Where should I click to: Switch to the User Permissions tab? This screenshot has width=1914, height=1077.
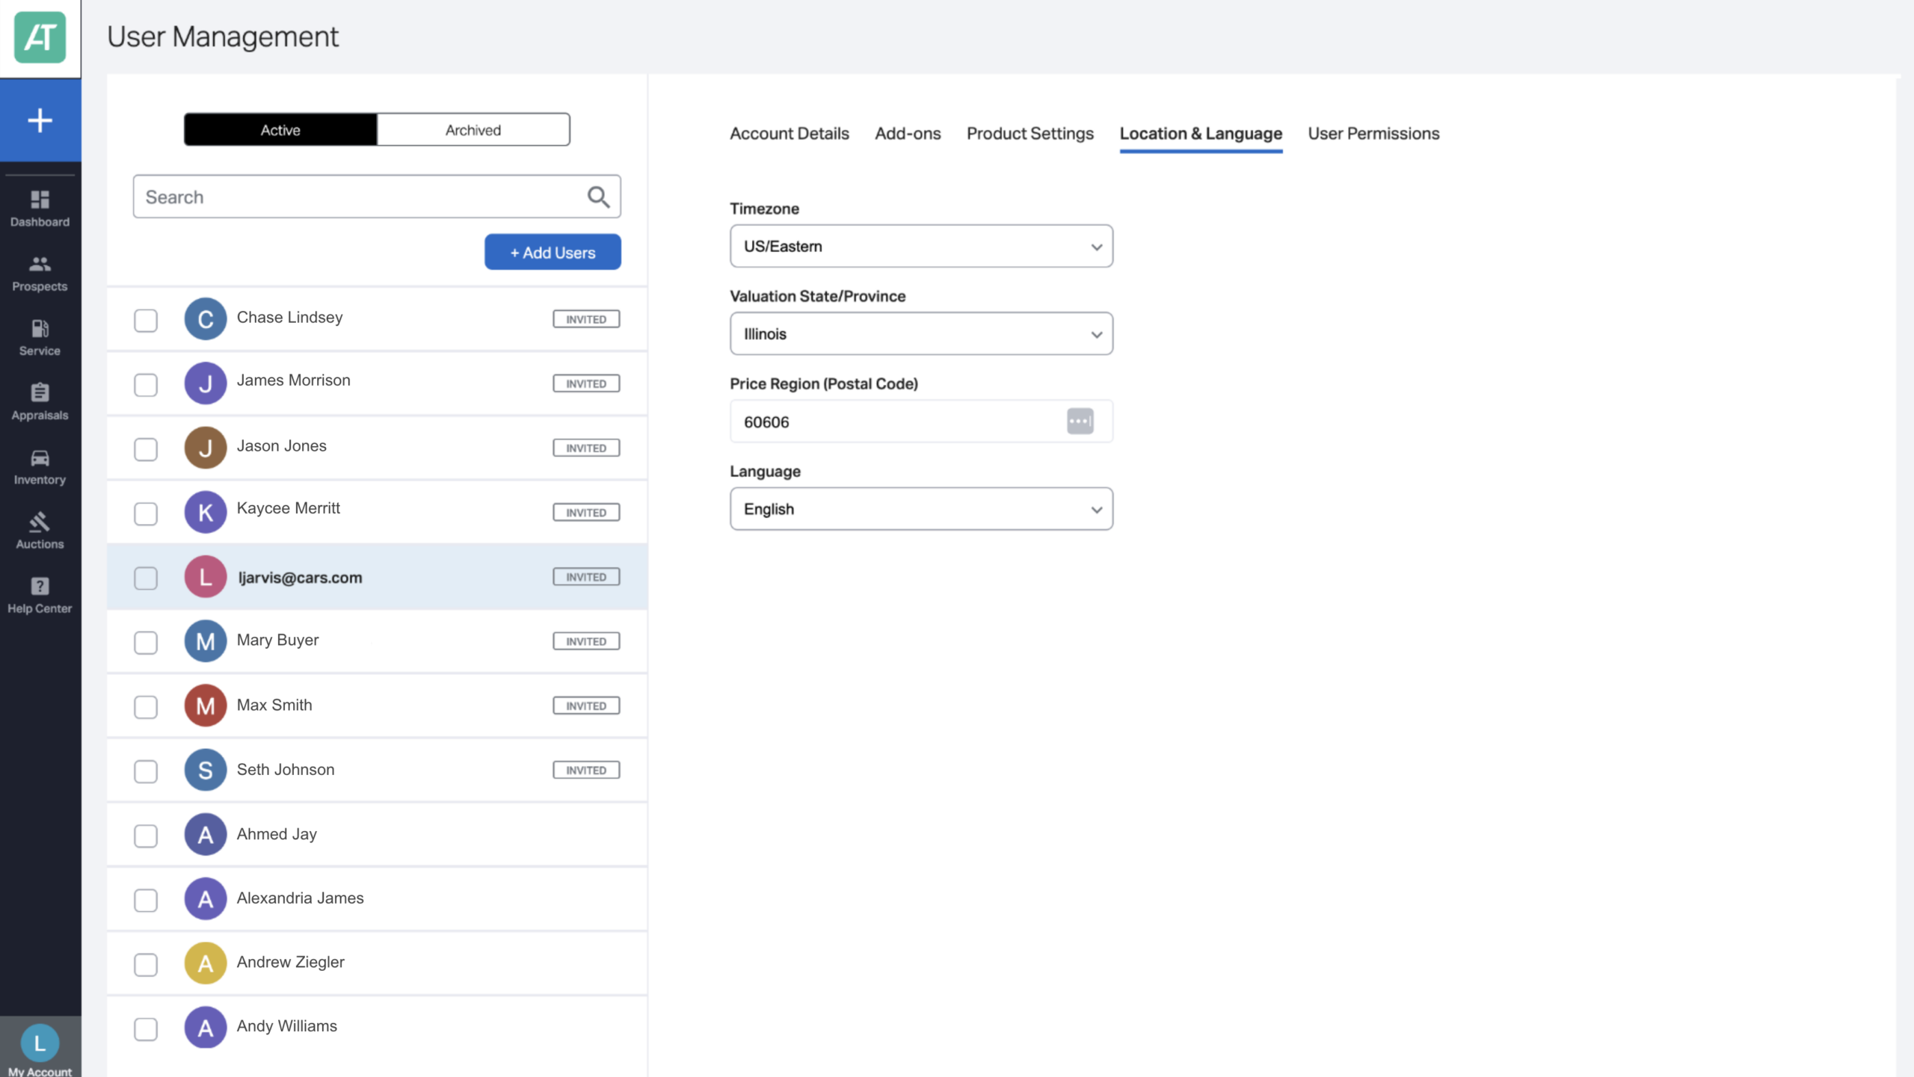(x=1373, y=133)
